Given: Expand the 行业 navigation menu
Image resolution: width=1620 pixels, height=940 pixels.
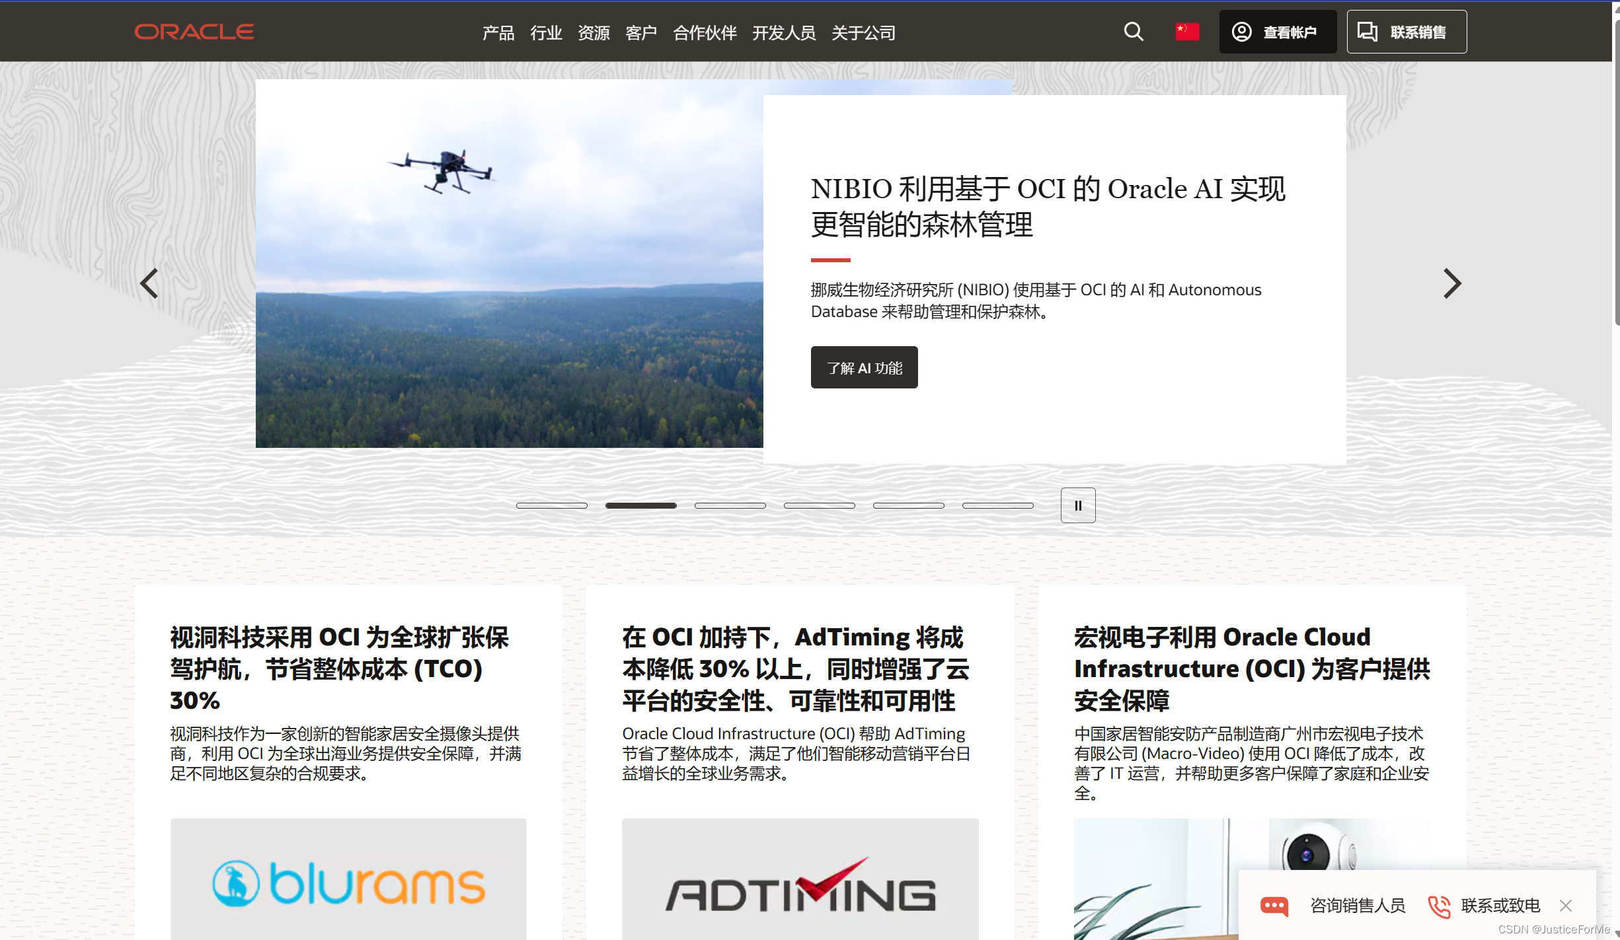Looking at the screenshot, I should click(545, 32).
